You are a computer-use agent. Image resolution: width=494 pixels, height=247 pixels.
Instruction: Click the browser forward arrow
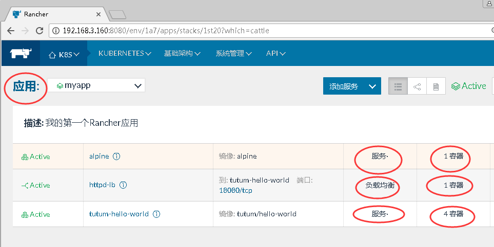(x=25, y=31)
